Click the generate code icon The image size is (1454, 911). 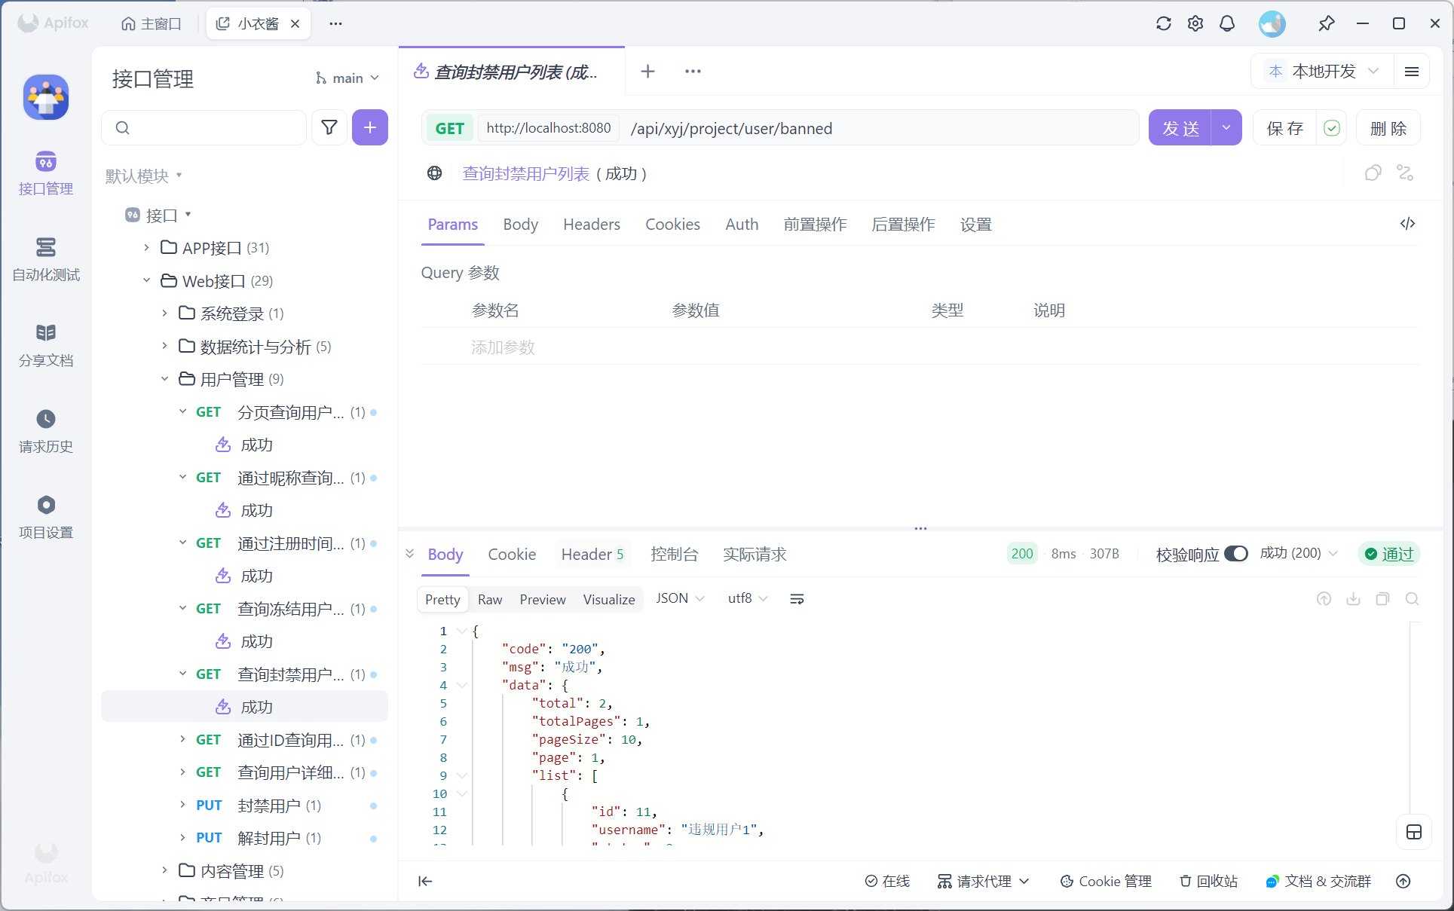pos(1407,224)
